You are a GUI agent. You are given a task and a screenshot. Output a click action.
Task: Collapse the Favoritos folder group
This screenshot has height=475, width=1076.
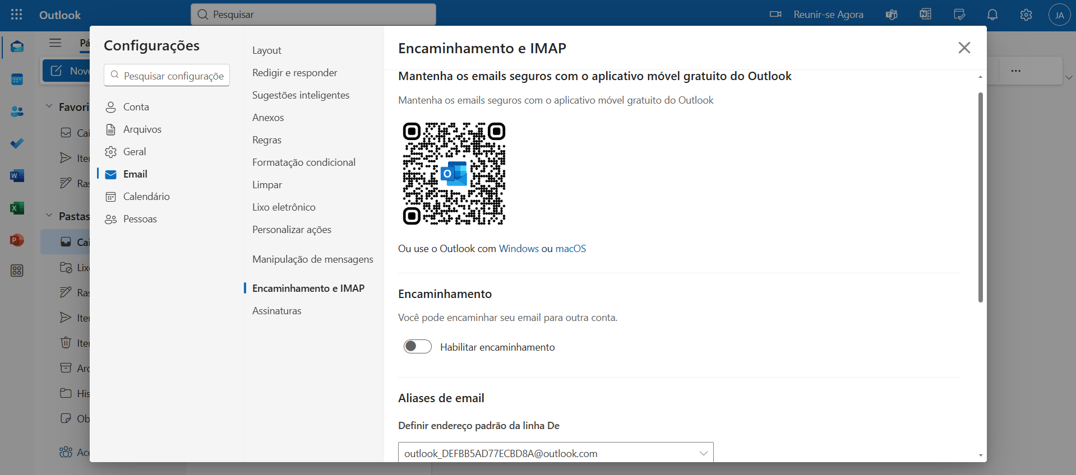pos(49,106)
